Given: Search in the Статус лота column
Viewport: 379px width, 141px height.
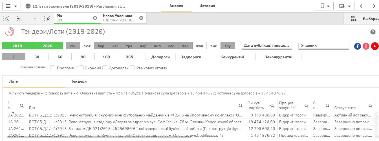Looking at the screenshot, I should 370,106.
